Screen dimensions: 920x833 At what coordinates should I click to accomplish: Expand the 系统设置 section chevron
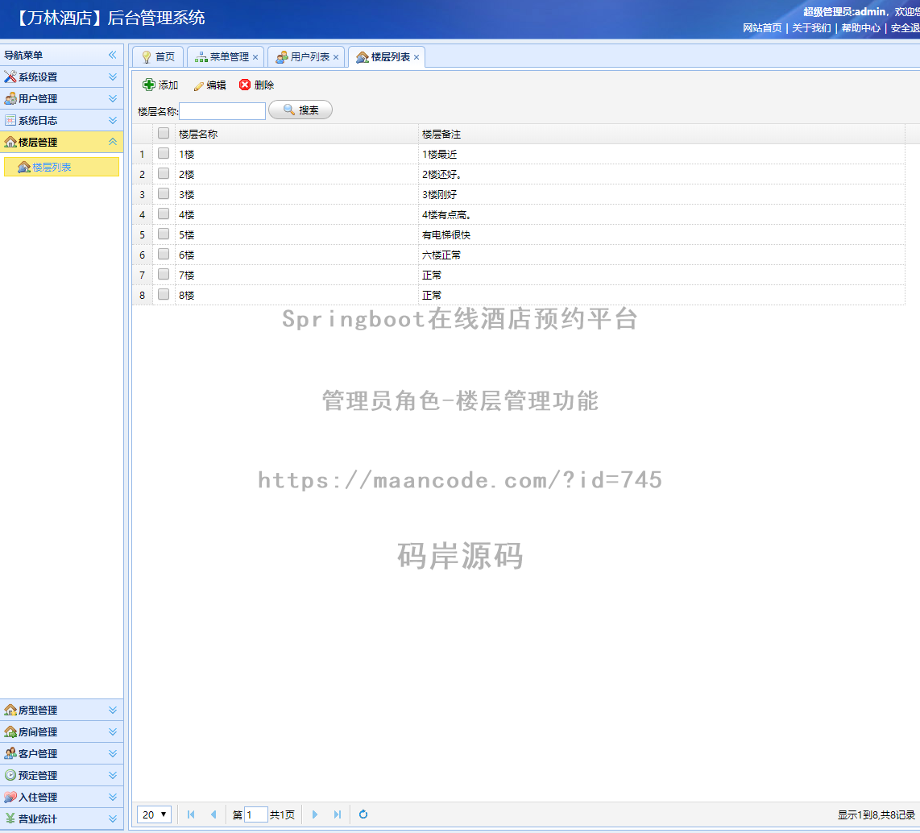pos(113,77)
